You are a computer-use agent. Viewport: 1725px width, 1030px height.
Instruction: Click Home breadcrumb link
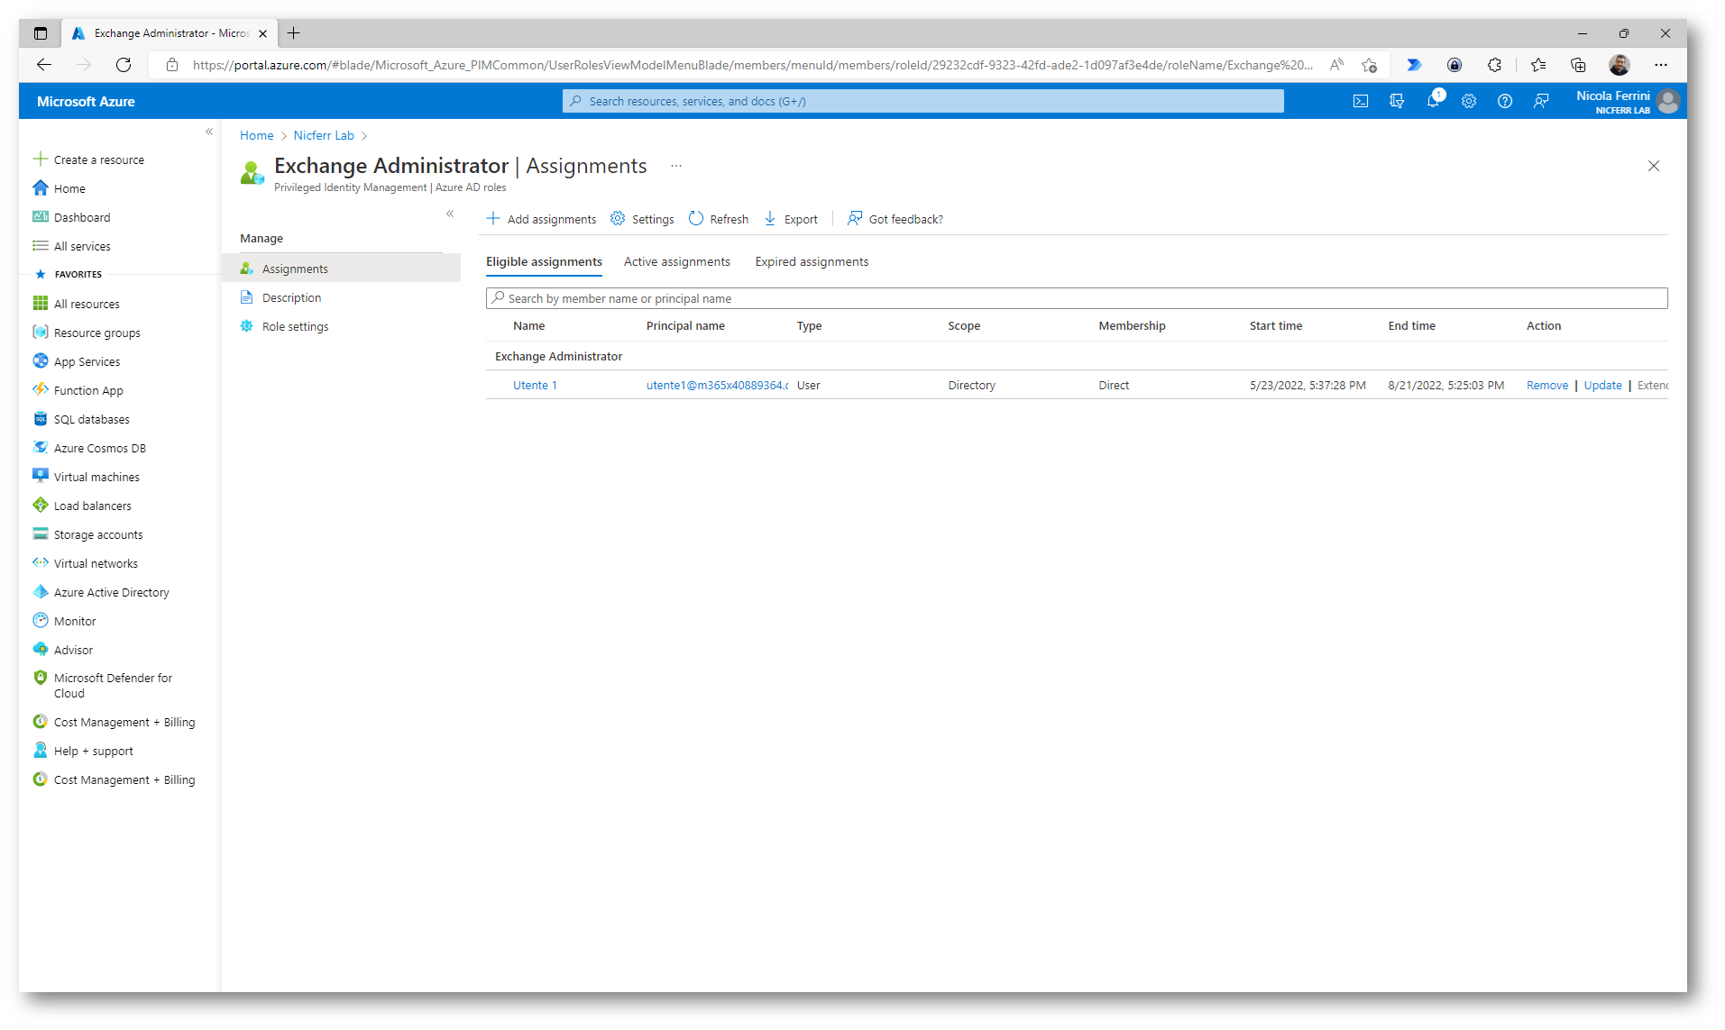(256, 135)
